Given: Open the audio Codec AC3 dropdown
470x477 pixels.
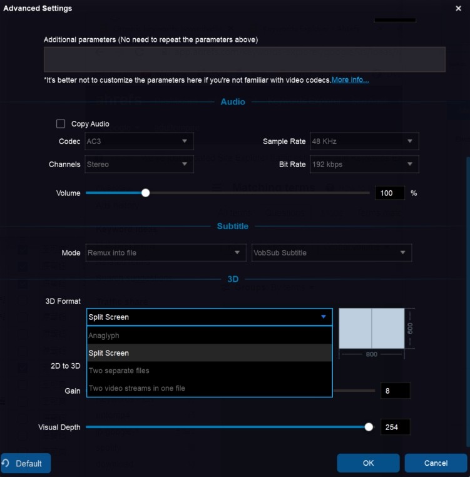Looking at the screenshot, I should click(139, 141).
